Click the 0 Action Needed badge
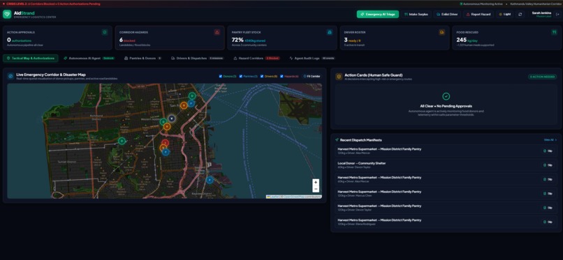 click(x=542, y=77)
